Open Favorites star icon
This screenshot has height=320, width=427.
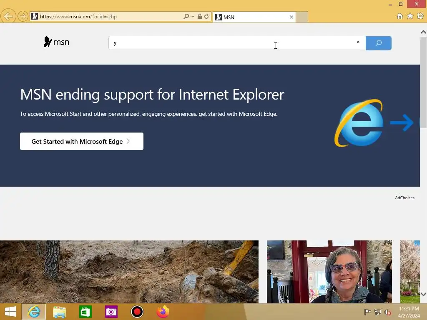pyautogui.click(x=410, y=16)
